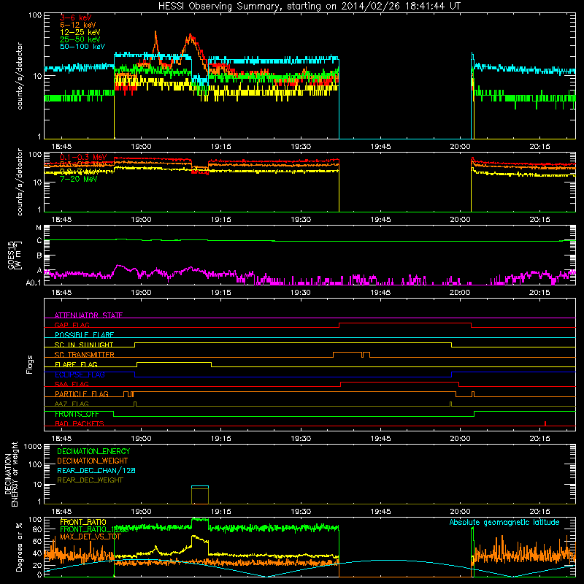Click the DECIMATION_ENERGY legend label

93,451
